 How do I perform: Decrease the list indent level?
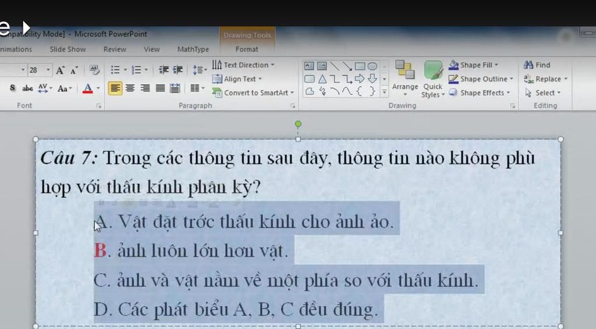click(x=164, y=70)
